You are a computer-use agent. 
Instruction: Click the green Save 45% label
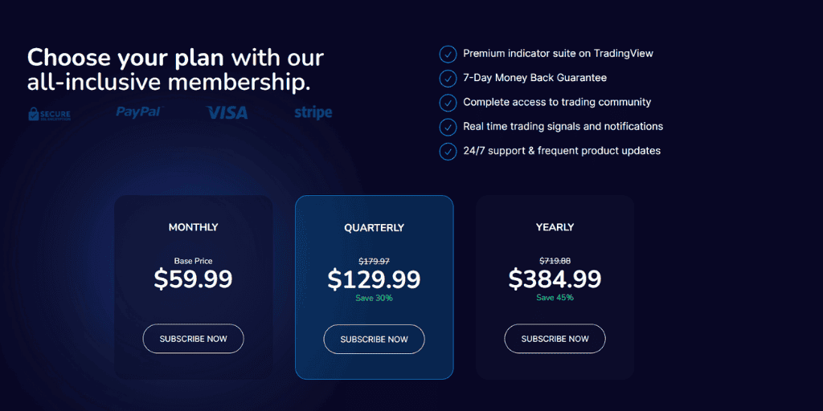(555, 298)
